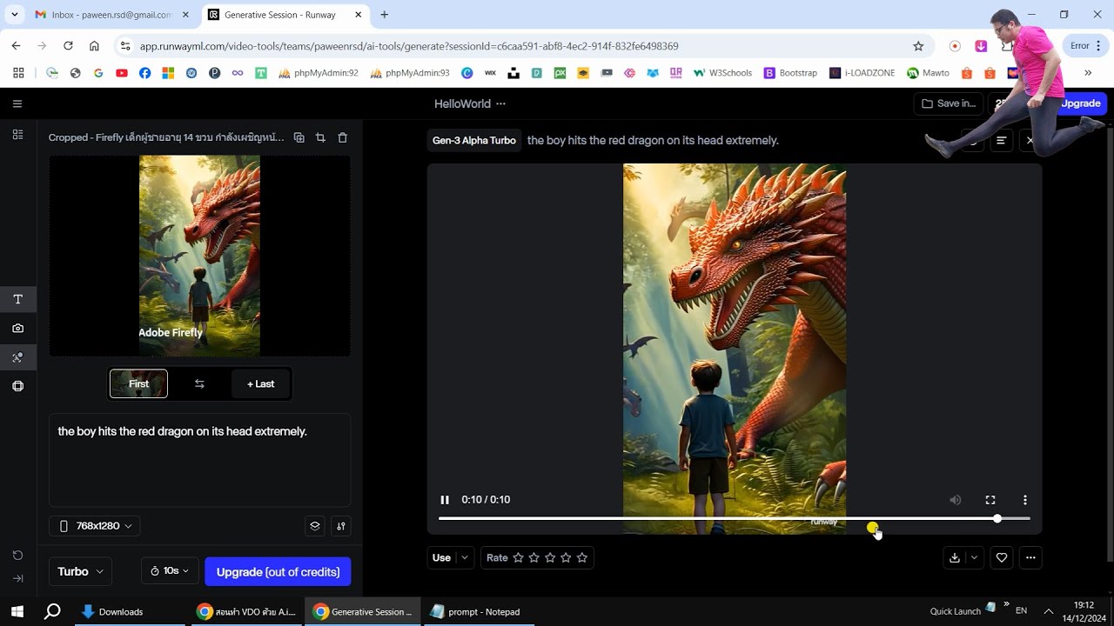Reload the browser page
Screen dimensions: 1114x626
68,46
